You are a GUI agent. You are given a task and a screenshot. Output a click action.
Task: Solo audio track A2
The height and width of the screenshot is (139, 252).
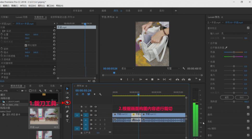tap(100, 124)
